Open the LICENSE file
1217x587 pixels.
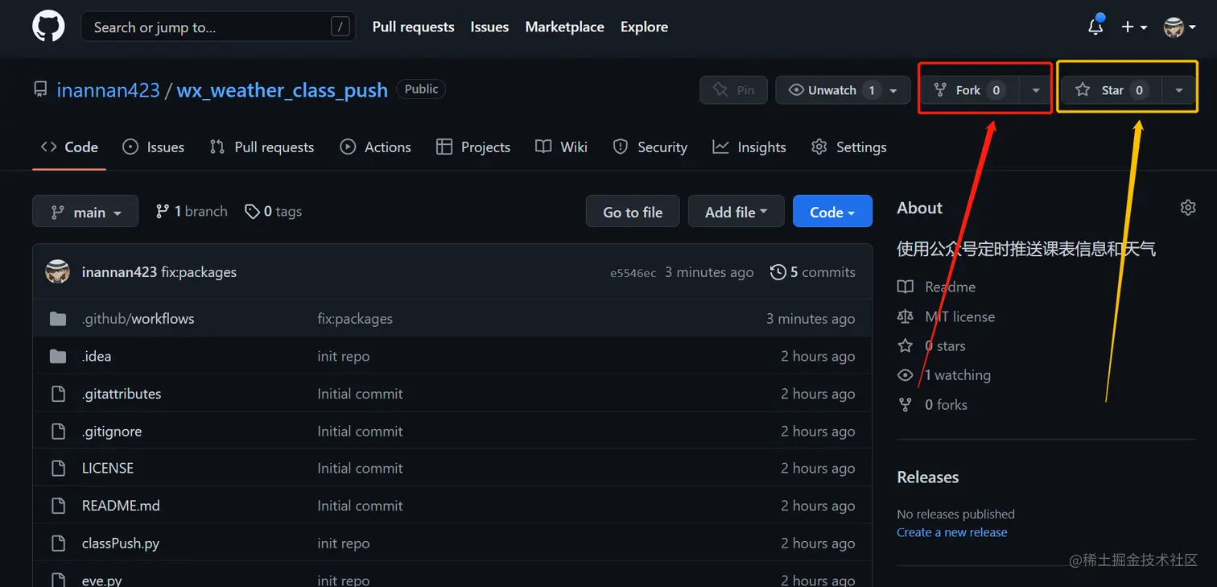[108, 468]
